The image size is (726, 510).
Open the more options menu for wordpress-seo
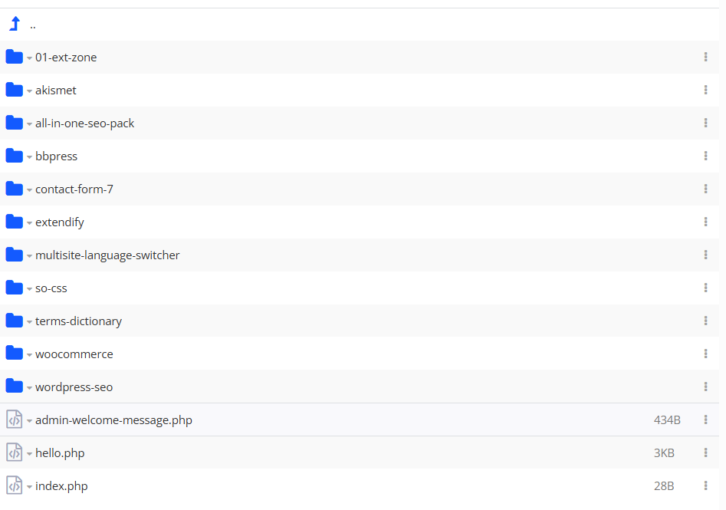[x=705, y=387]
